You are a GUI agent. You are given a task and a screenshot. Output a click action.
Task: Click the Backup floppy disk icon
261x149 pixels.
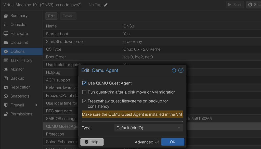[x=6, y=78]
